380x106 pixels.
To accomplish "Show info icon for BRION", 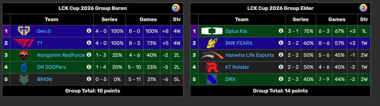I will pyautogui.click(x=89, y=79).
